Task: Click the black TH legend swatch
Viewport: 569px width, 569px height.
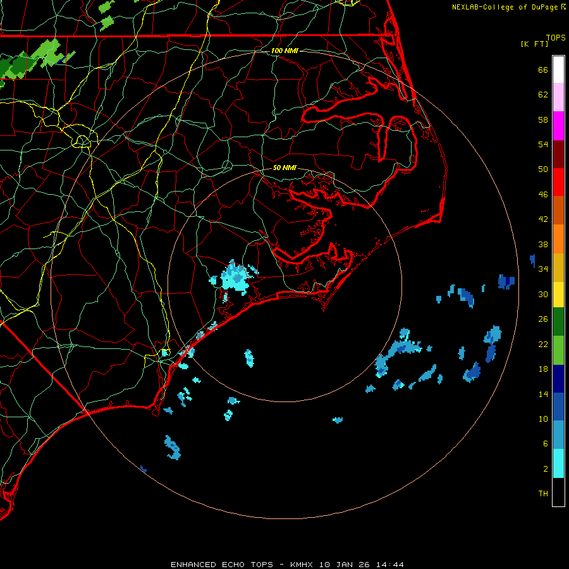Action: coord(558,492)
